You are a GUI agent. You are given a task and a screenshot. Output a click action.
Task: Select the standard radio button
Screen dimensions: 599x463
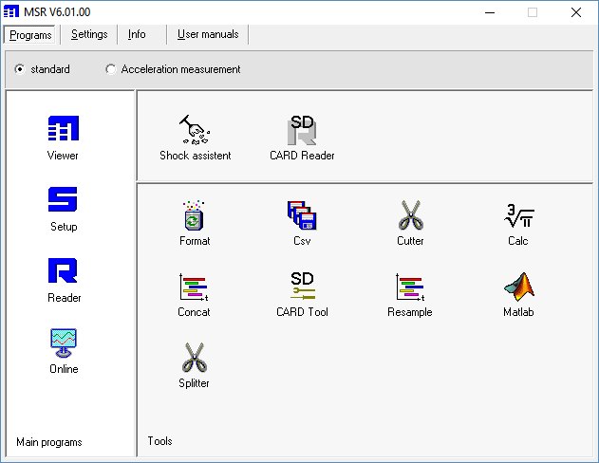pos(19,69)
